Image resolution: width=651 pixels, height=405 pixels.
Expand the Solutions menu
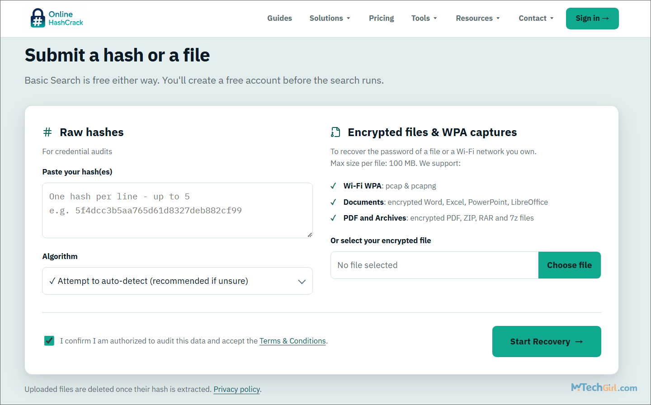[330, 18]
